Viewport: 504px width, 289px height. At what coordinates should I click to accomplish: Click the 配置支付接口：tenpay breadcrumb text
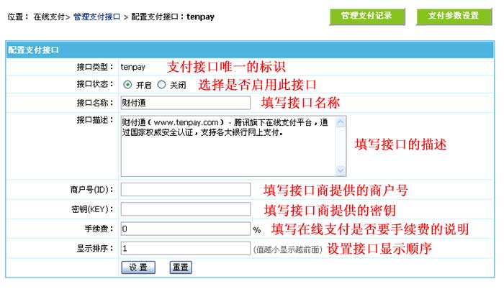pos(173,15)
